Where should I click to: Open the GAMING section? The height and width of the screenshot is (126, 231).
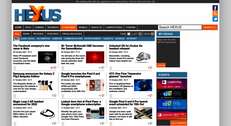pyautogui.click(x=39, y=27)
